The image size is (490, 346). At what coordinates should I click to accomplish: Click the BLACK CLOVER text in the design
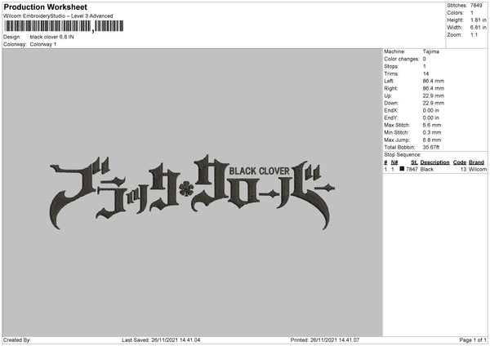pyautogui.click(x=260, y=171)
